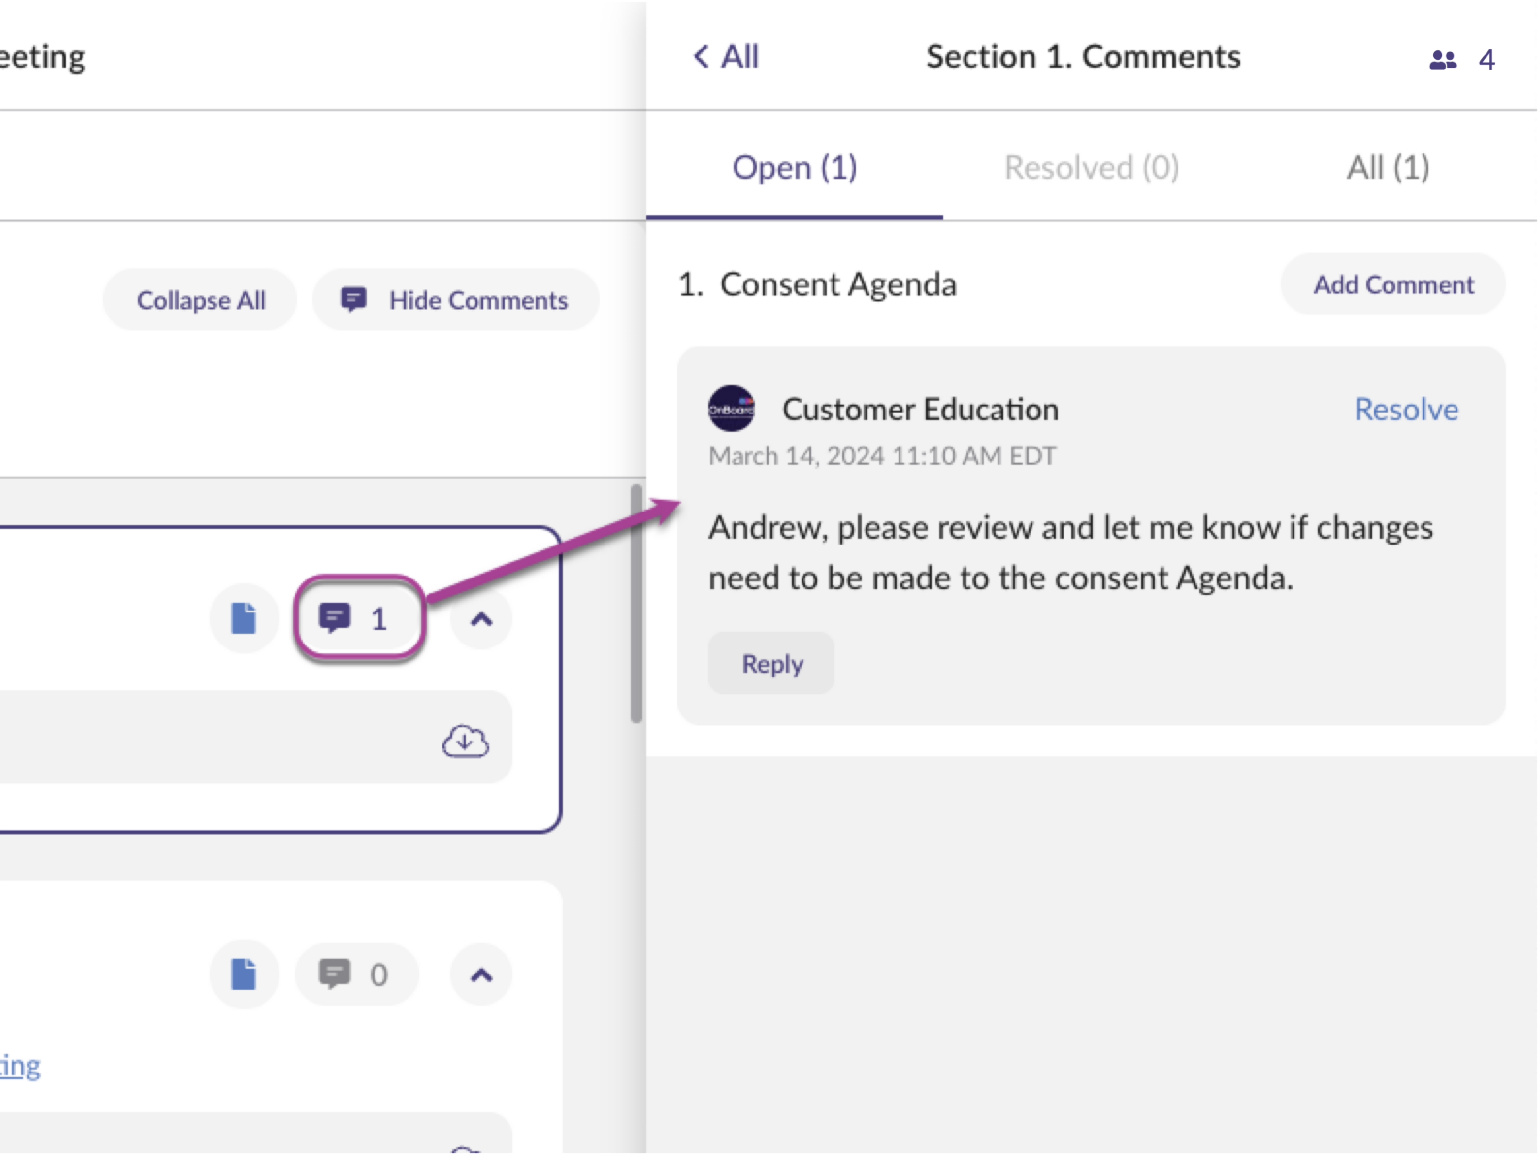Switch to the Resolved (0) tab
The image size is (1538, 1155).
[1091, 167]
